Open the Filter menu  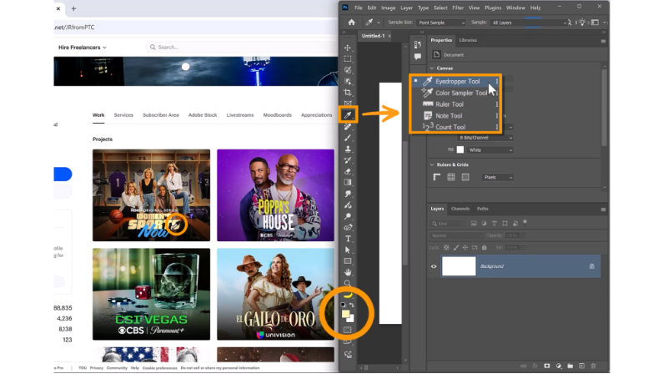tap(458, 8)
